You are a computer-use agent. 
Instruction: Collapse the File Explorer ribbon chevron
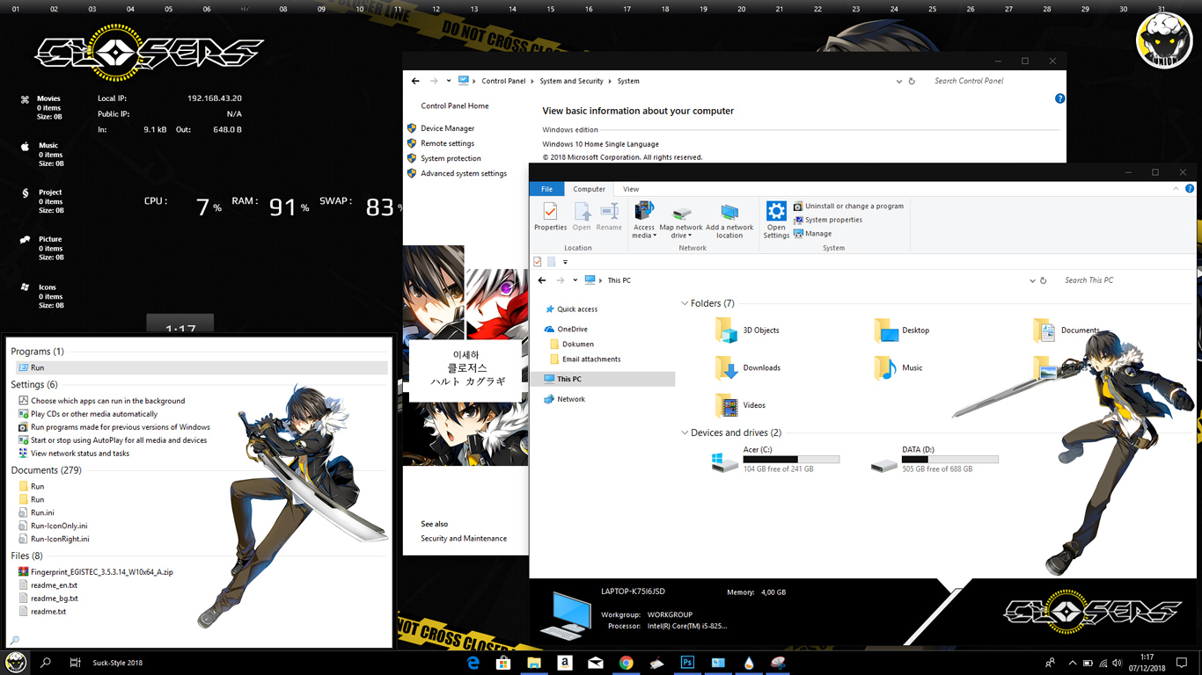coord(1176,189)
